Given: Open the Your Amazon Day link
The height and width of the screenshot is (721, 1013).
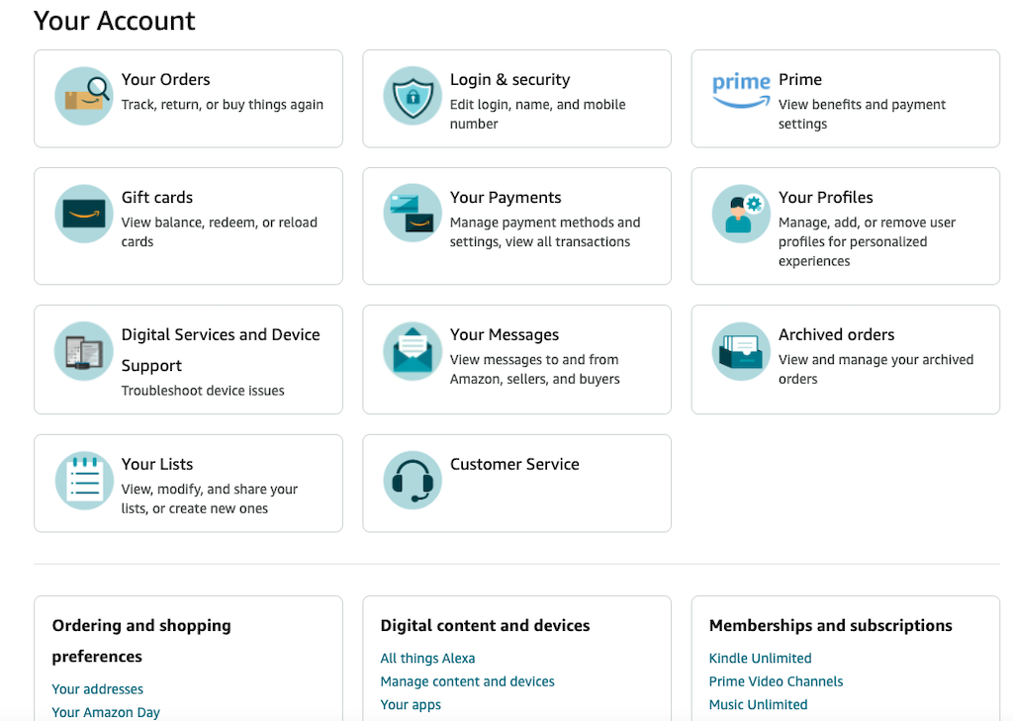Looking at the screenshot, I should [x=106, y=713].
